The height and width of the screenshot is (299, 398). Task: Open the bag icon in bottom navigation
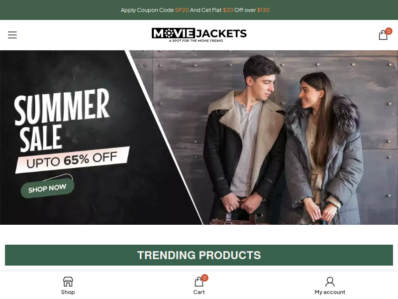click(x=199, y=282)
